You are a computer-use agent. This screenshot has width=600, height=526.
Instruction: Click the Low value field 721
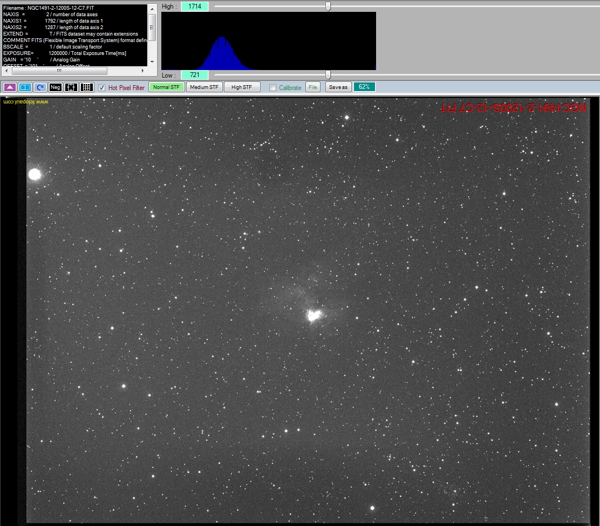click(195, 75)
